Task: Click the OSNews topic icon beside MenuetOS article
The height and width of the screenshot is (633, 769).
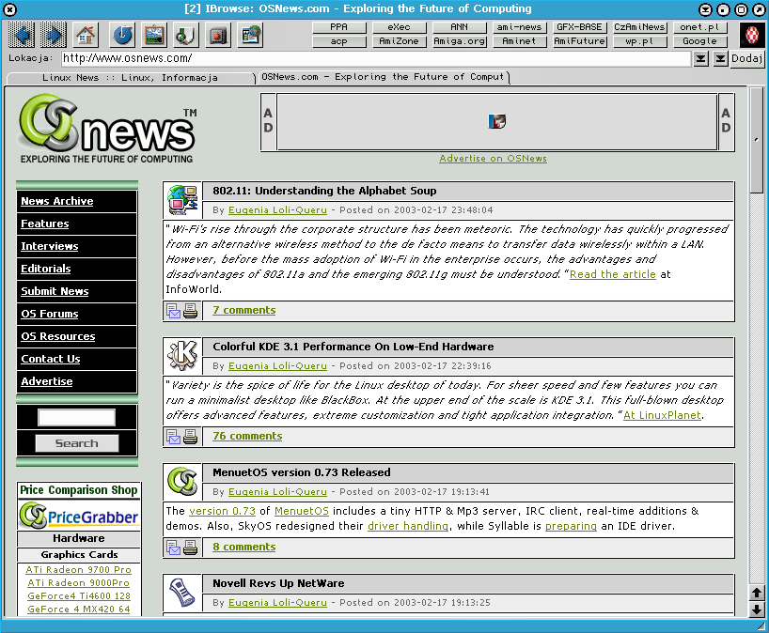Action: coord(182,482)
